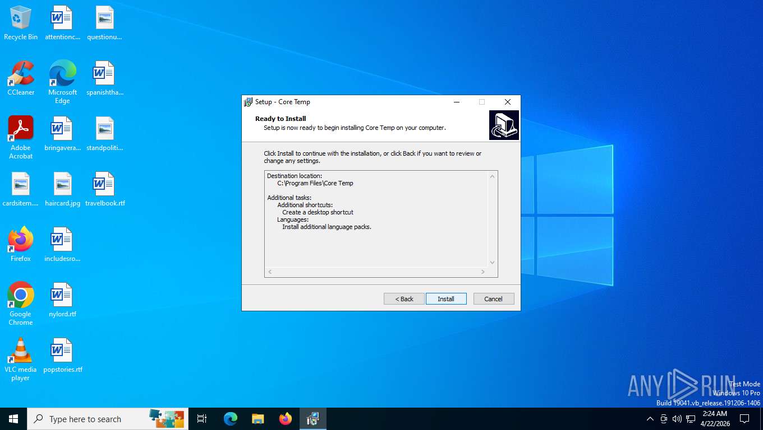Select the cardsitem... image file
The height and width of the screenshot is (430, 763).
(x=21, y=189)
